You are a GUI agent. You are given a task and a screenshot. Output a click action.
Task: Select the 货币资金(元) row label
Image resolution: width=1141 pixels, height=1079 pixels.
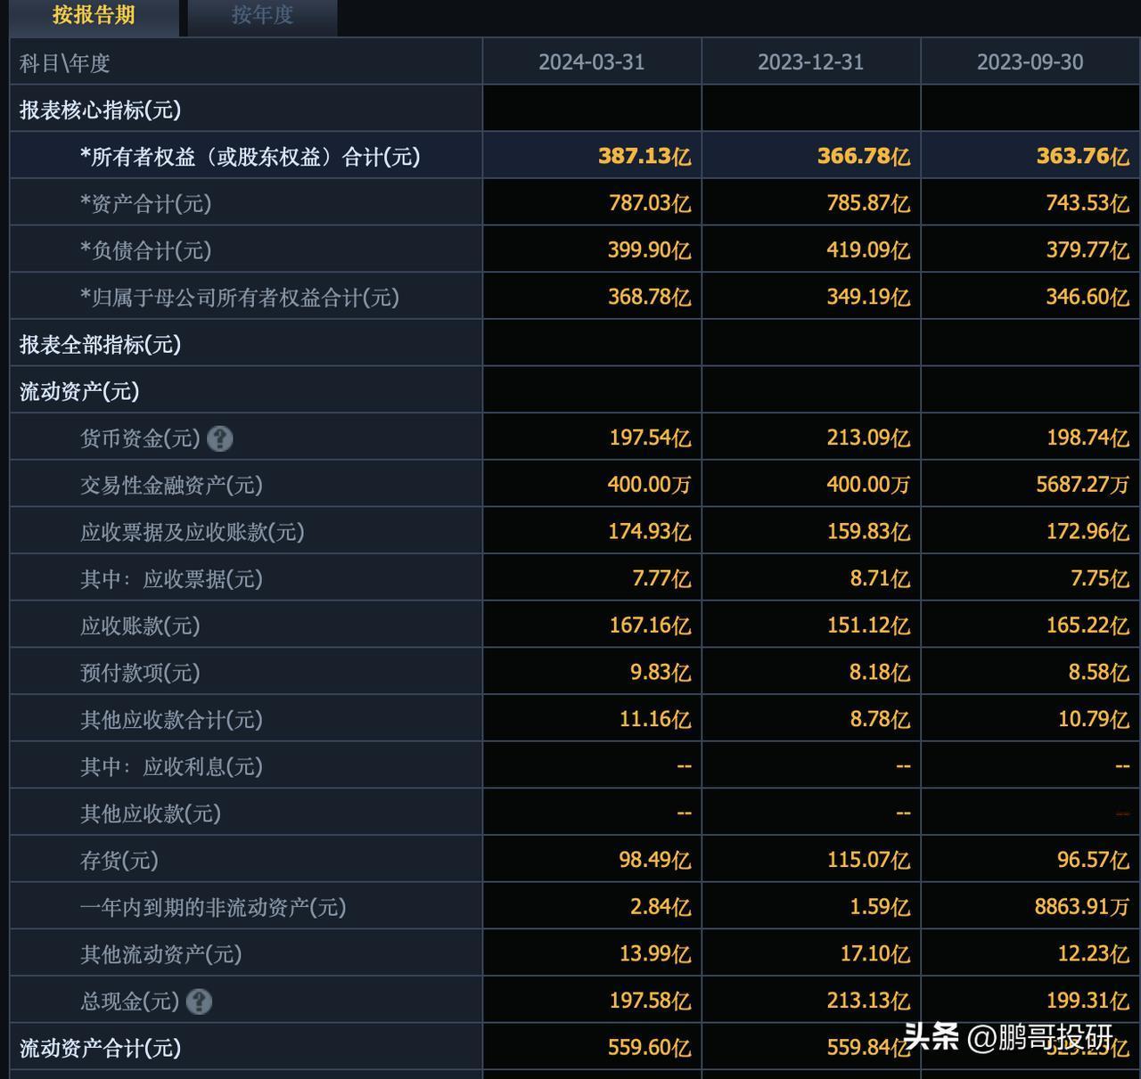(140, 438)
